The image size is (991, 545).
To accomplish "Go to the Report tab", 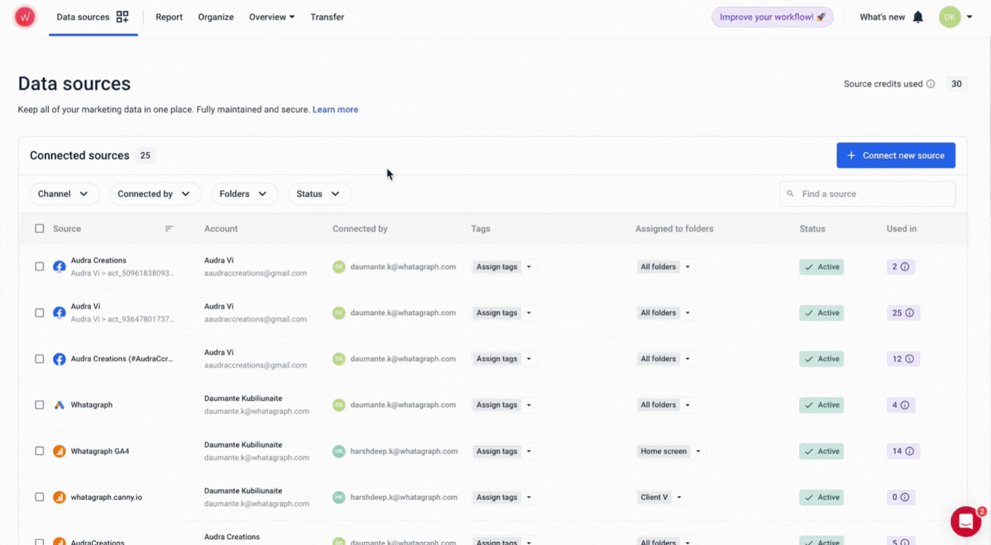I will (x=169, y=17).
